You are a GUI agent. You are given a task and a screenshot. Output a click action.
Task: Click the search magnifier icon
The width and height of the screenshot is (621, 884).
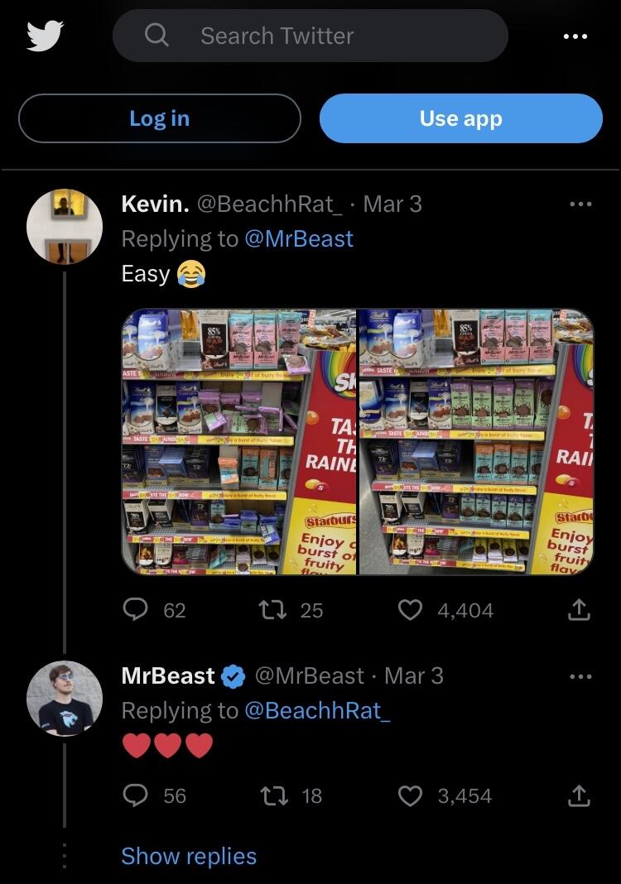click(x=156, y=36)
